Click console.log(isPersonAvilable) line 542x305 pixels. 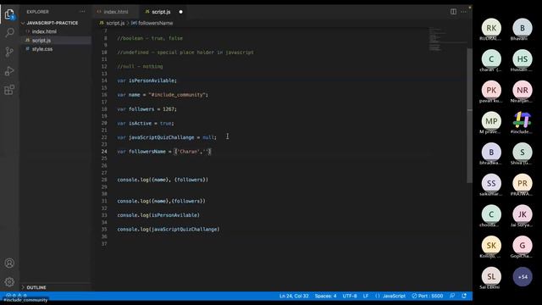tap(158, 215)
